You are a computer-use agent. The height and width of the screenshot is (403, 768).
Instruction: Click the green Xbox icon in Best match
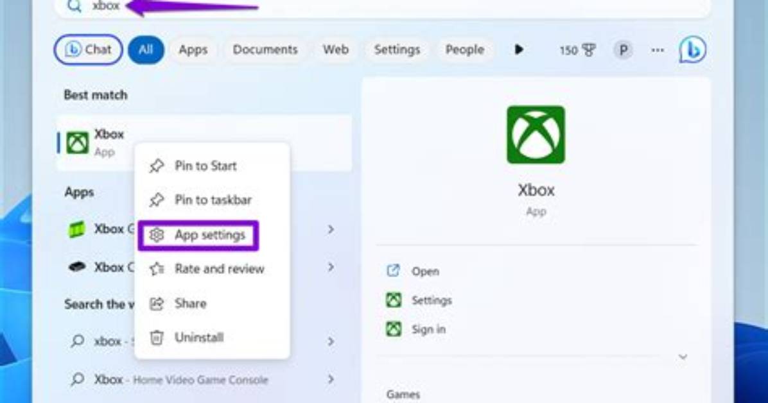(x=78, y=143)
